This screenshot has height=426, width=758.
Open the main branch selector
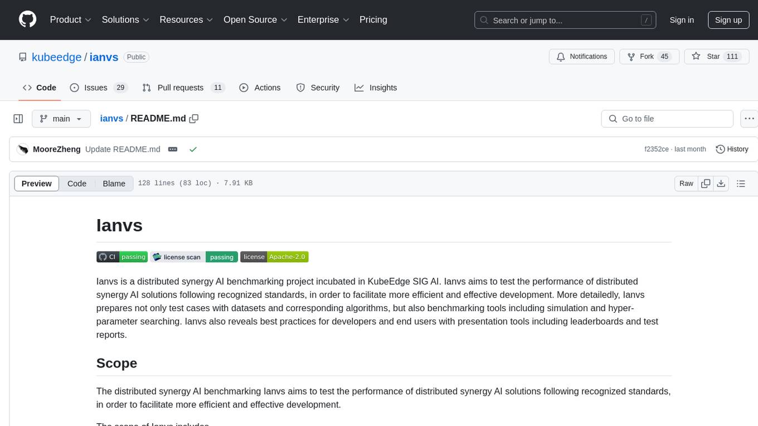tap(61, 119)
